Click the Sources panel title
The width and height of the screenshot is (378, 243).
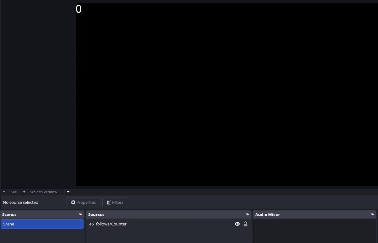point(96,214)
